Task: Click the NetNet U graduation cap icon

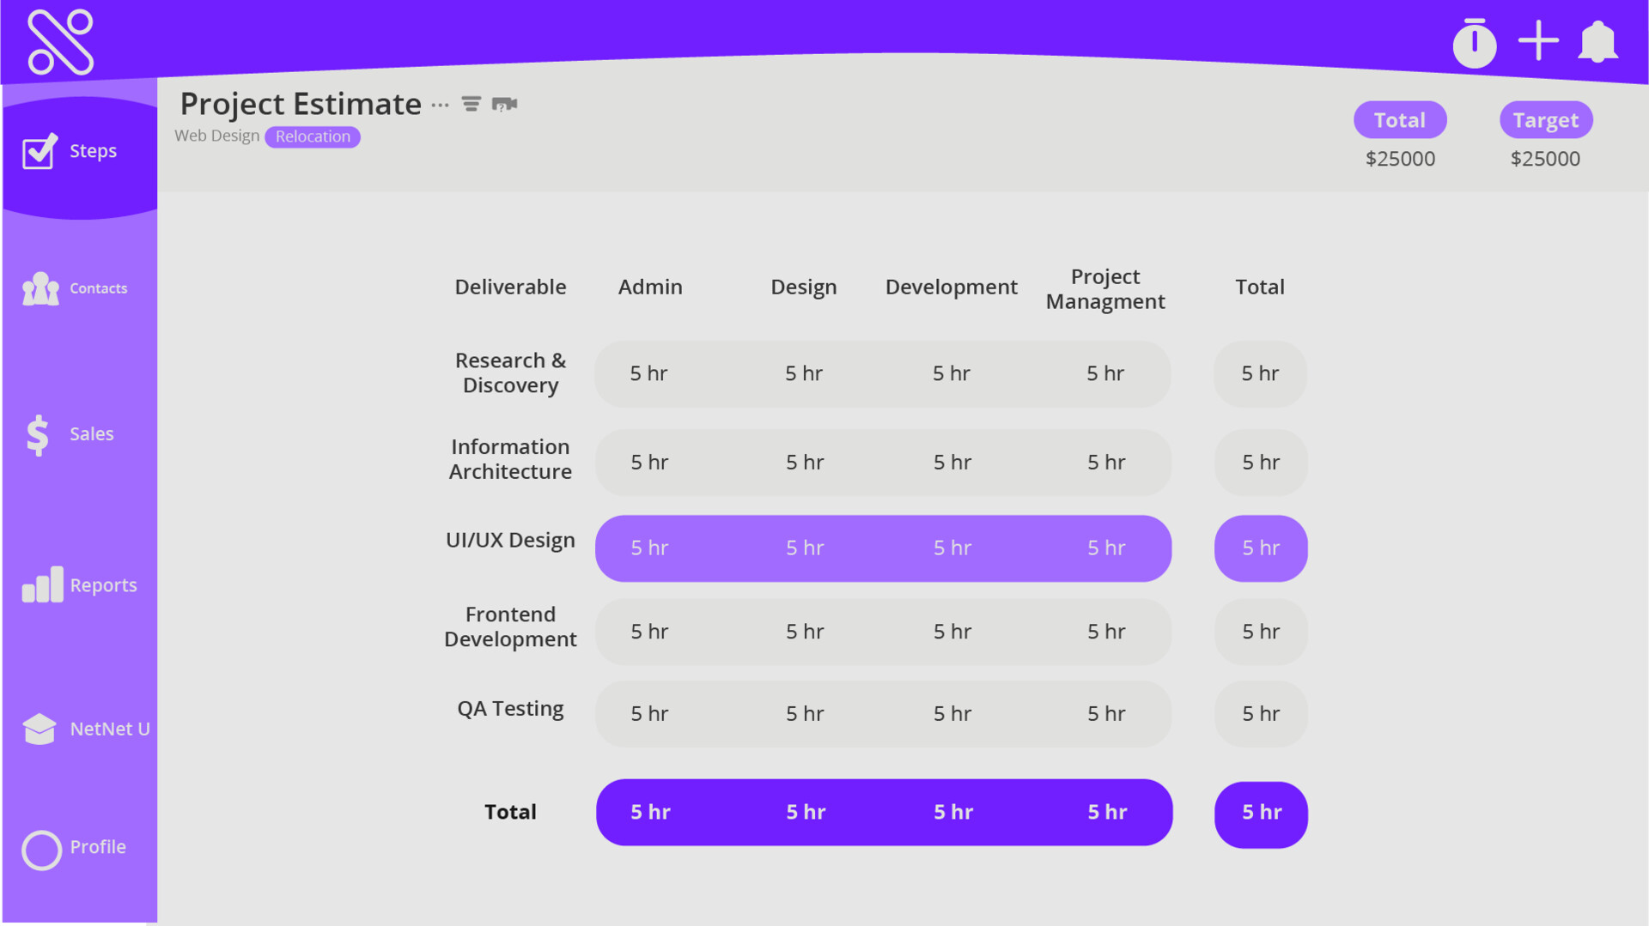Action: click(40, 729)
